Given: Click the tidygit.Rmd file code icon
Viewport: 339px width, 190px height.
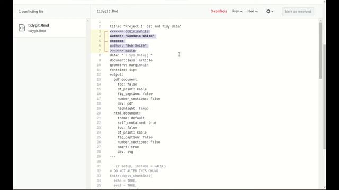Looking at the screenshot, I should (x=22, y=28).
